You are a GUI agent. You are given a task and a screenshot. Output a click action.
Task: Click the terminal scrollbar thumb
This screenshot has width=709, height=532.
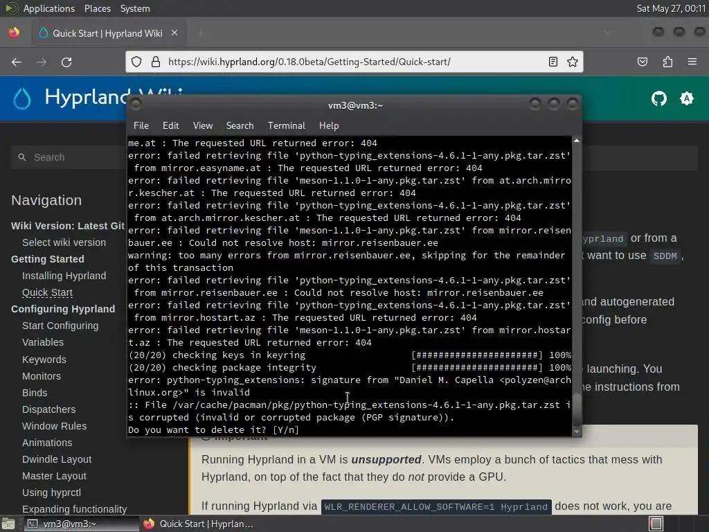(x=577, y=410)
